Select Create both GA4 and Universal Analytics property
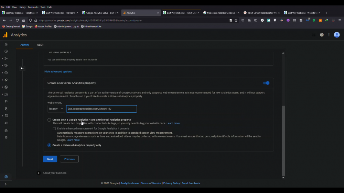 [x=49, y=120]
